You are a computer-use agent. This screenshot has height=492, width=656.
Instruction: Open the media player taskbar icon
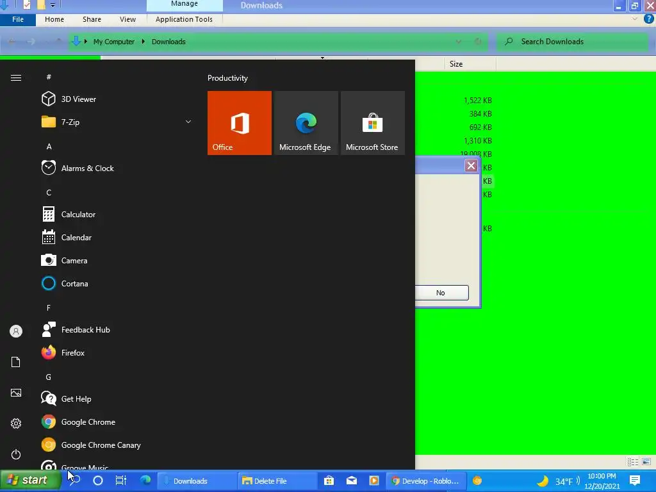coord(374,480)
